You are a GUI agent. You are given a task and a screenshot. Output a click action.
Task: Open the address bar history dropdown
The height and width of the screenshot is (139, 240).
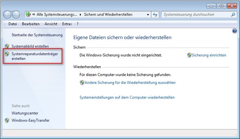click(148, 15)
